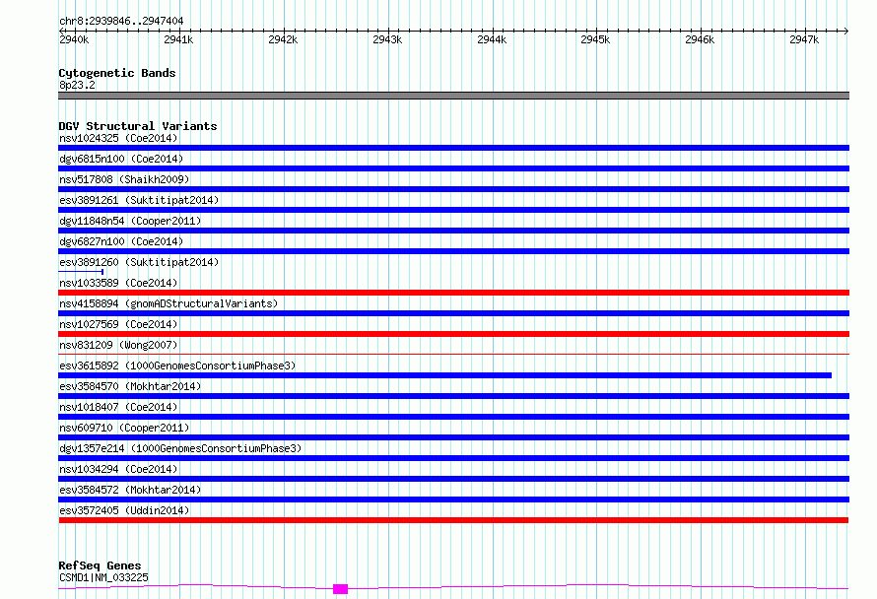The height and width of the screenshot is (599, 877).
Task: Click the blue esv3615892 1000Genomes variant bar
Action: pos(444,375)
